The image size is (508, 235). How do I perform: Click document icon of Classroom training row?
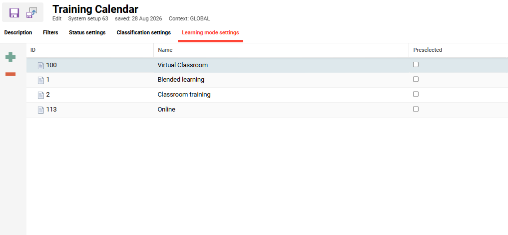pyautogui.click(x=41, y=95)
